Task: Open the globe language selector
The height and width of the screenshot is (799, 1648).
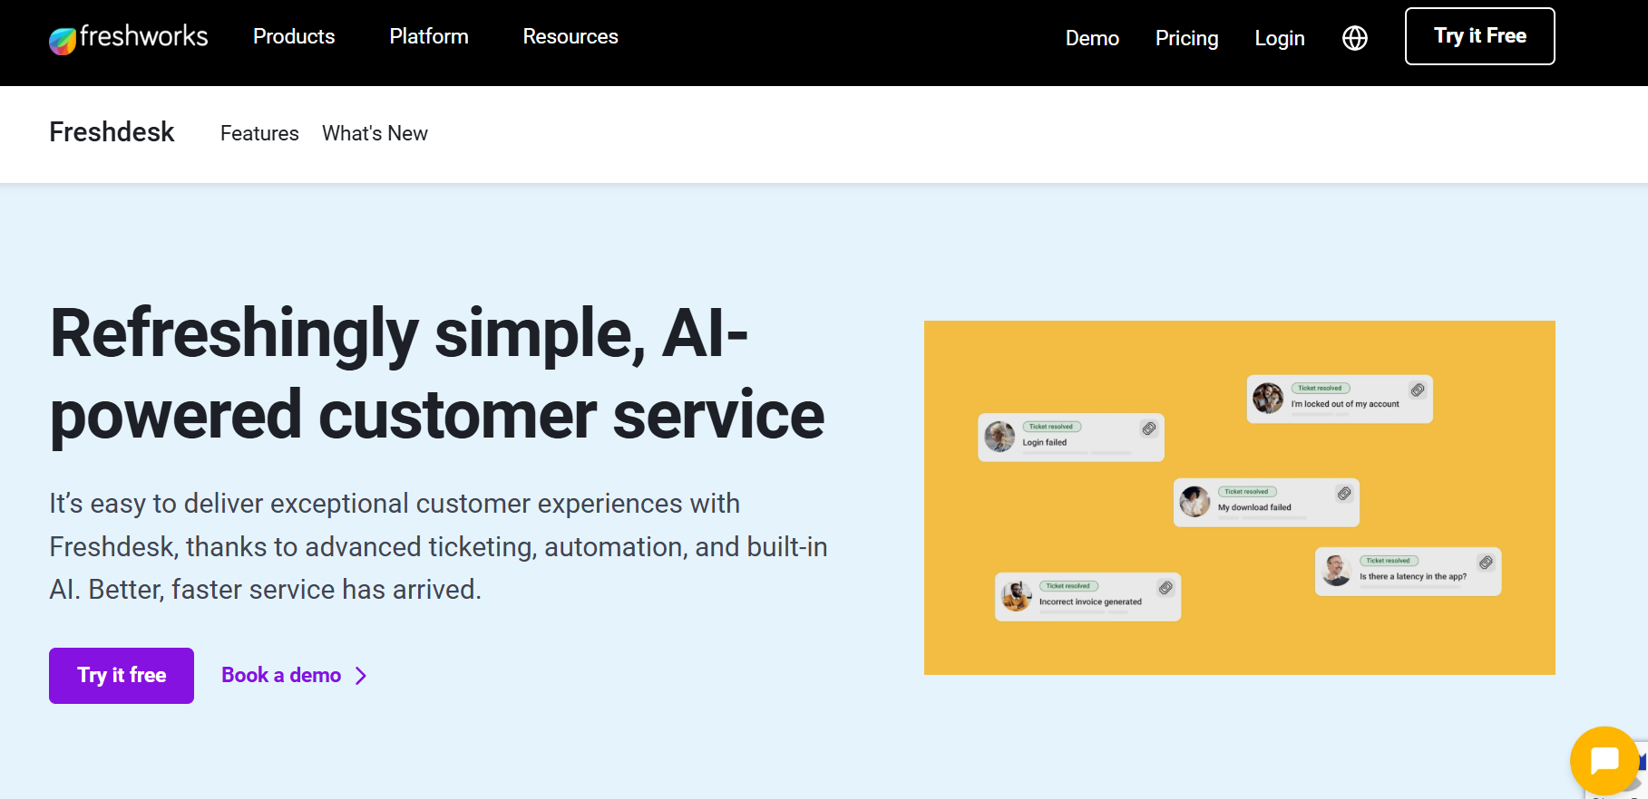Action: pyautogui.click(x=1355, y=38)
